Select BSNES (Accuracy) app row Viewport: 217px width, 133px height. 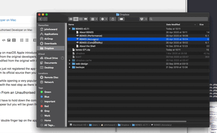138,39
